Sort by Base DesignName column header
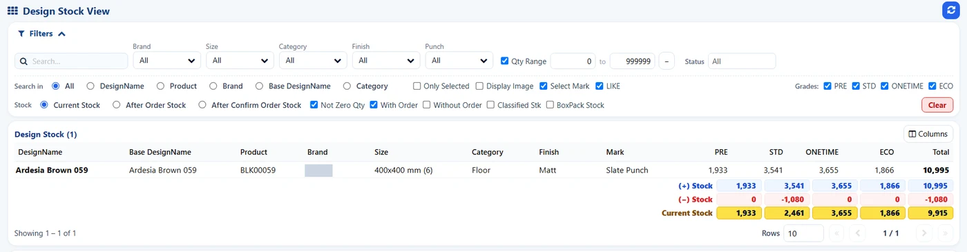Screen dimensions: 967x252 click(x=160, y=152)
